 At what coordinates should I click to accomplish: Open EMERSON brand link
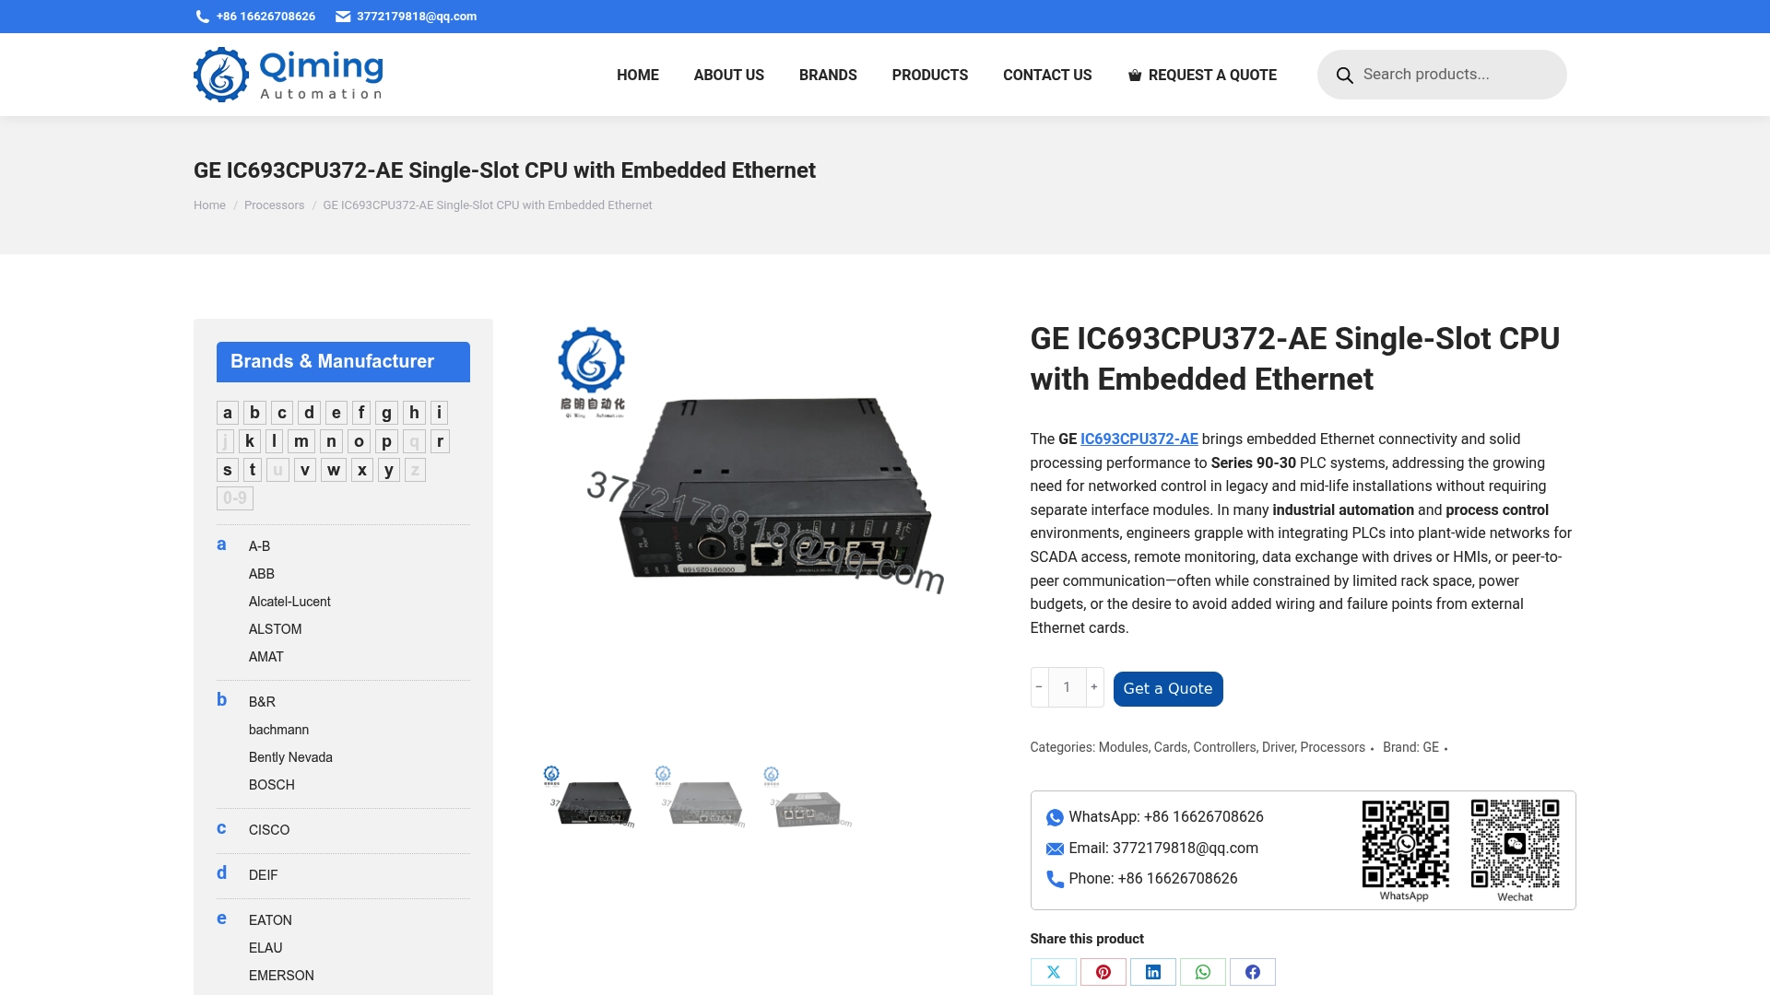281,976
